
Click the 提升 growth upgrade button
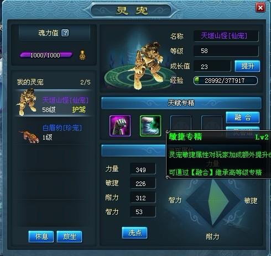247,66
